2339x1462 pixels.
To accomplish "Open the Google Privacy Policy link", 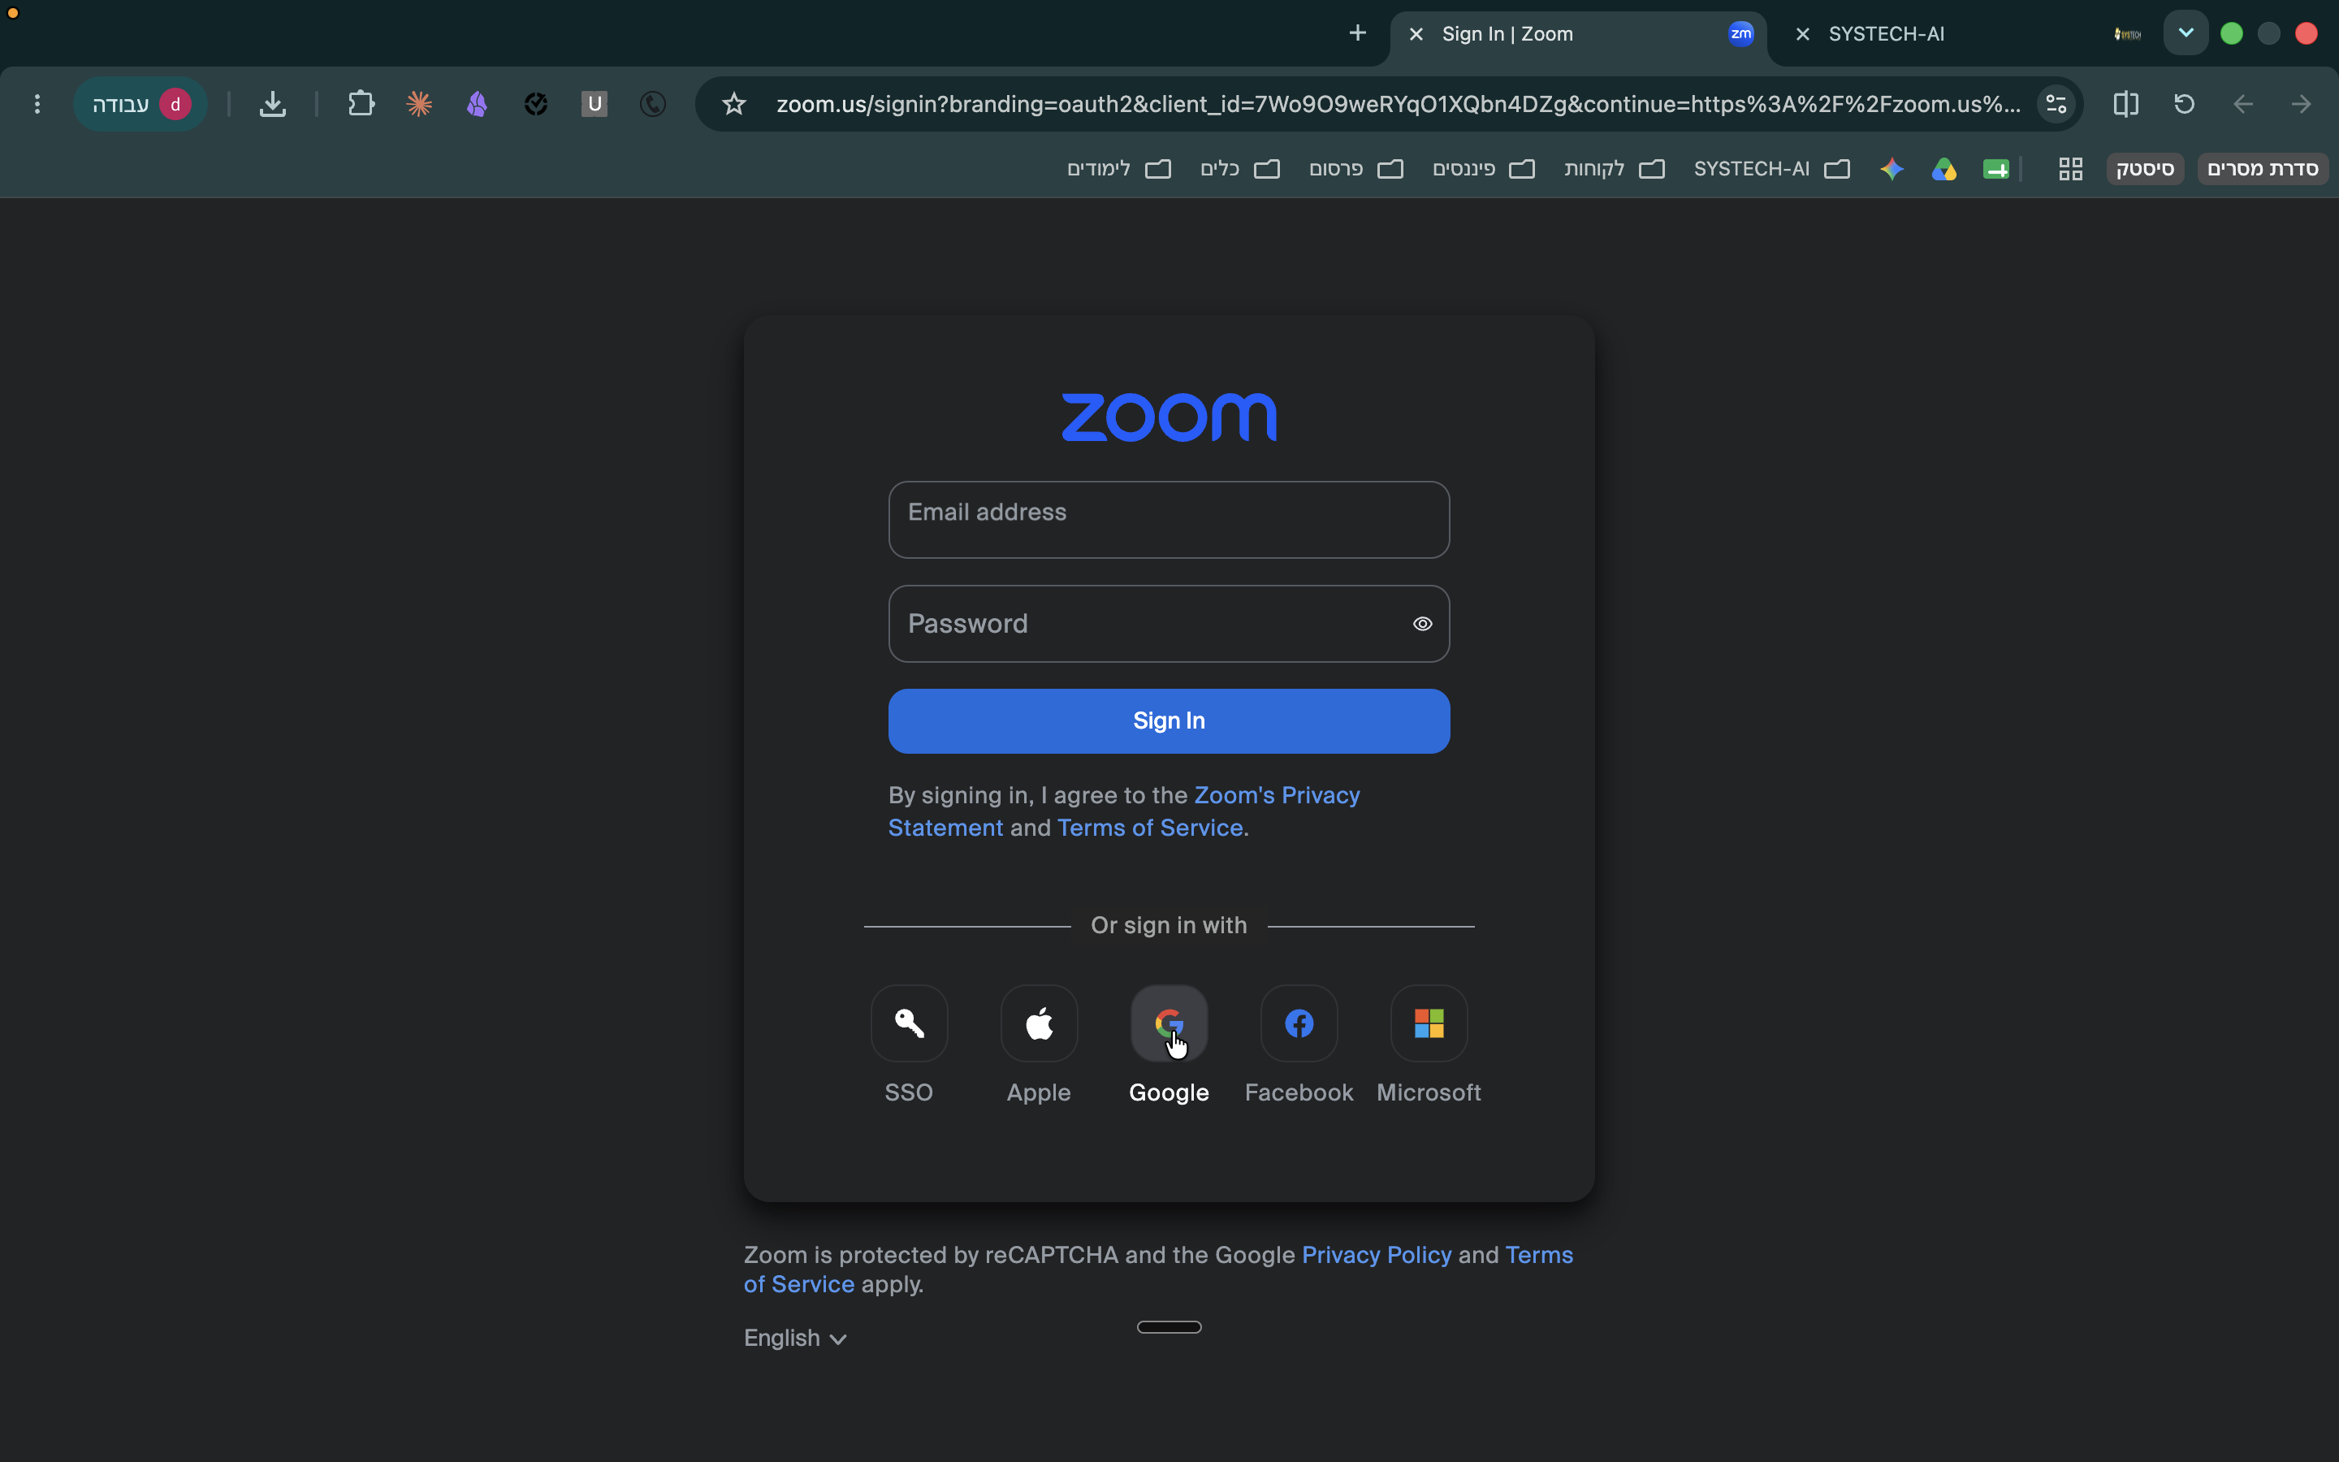I will 1377,1255.
